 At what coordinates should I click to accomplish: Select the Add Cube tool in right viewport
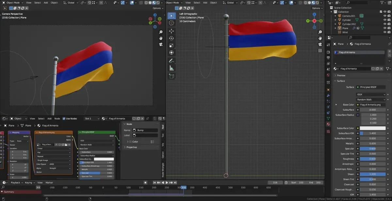tap(171, 76)
